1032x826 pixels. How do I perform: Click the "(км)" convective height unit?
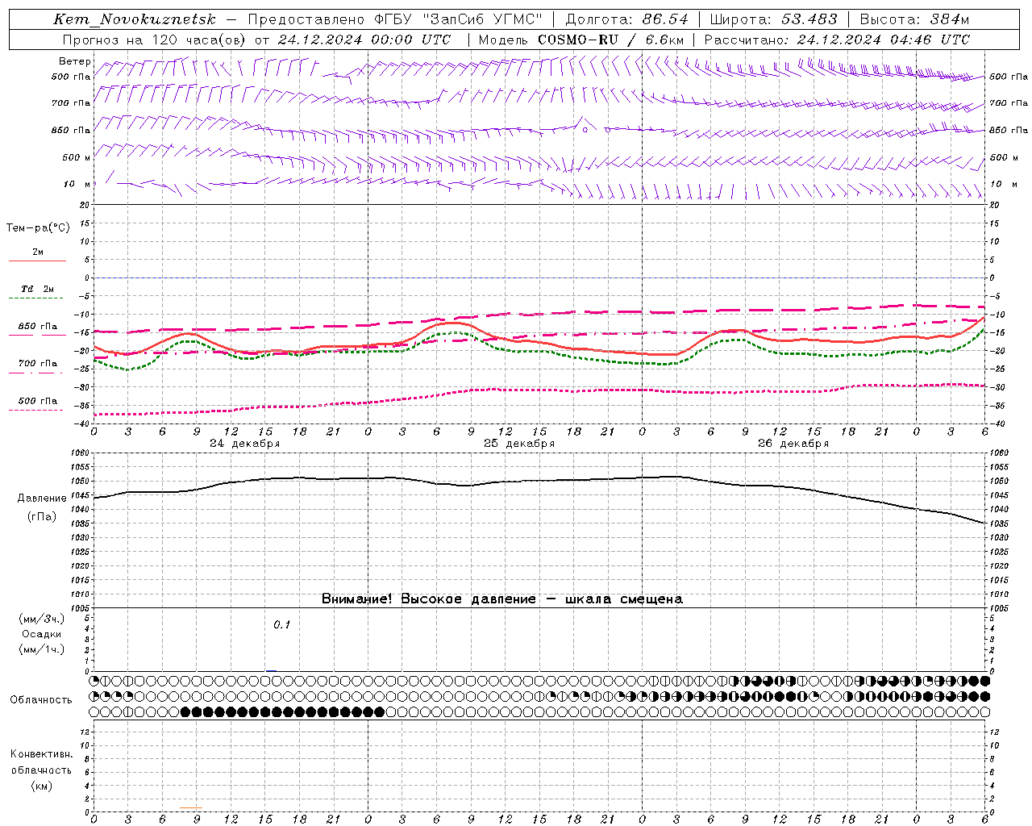click(41, 786)
